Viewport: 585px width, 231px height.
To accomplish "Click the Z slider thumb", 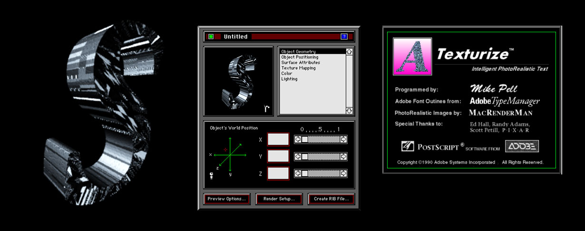I will tap(305, 173).
